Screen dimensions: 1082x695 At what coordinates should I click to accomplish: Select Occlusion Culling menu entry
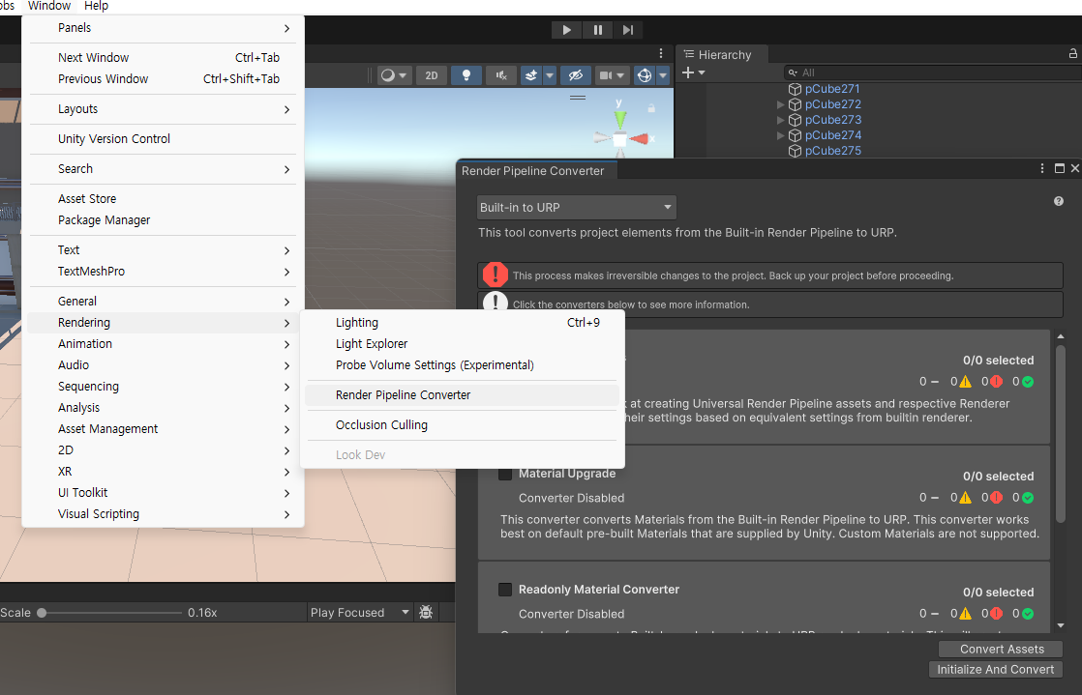(x=462, y=425)
